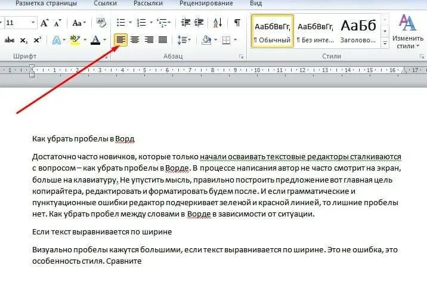Image resolution: width=427 pixels, height=306 pixels.
Task: Open the Шрифт font dialog launcher
Action: point(107,57)
